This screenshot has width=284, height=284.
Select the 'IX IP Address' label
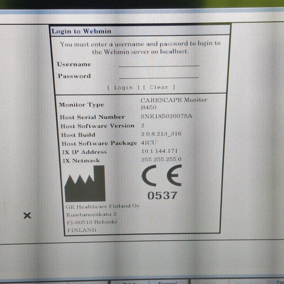point(84,152)
